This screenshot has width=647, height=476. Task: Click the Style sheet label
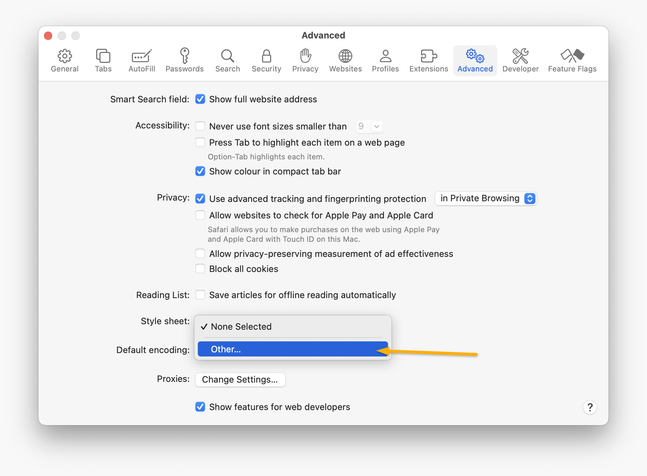165,321
